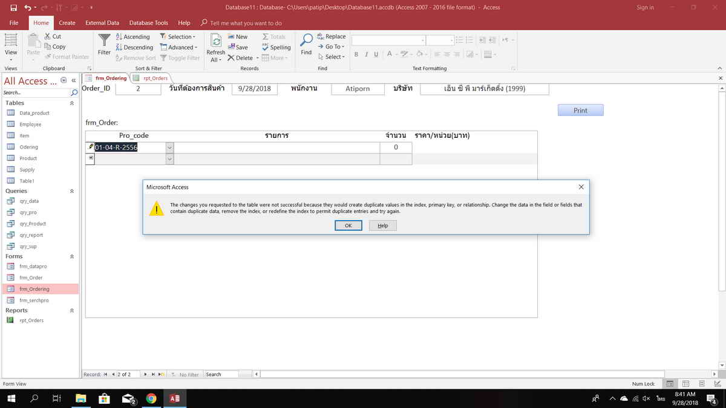The image size is (726, 408).
Task: Open the frm_serchpro form
Action: point(34,300)
